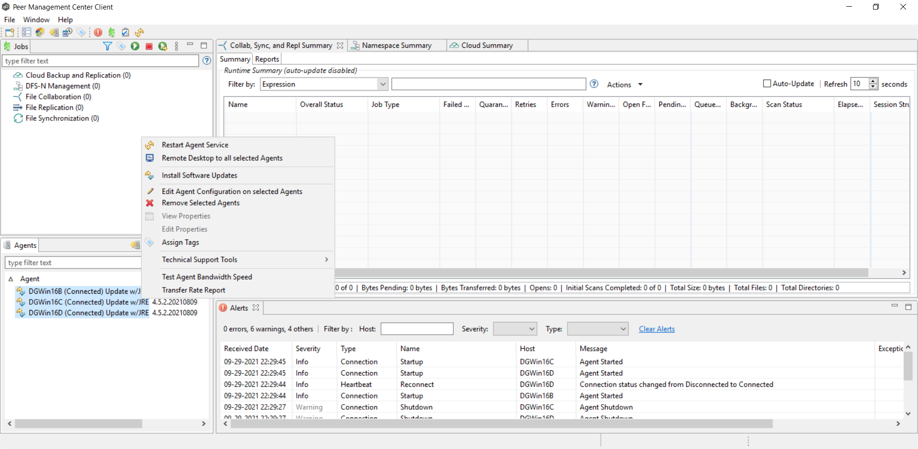
Task: Open the Assign Tags tag icon in Jobs toolbar
Action: coord(121,46)
